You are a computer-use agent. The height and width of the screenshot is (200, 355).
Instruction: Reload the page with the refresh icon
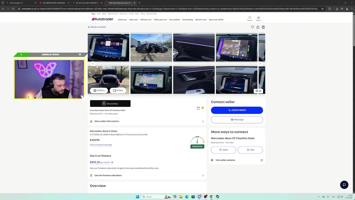coord(13,9)
